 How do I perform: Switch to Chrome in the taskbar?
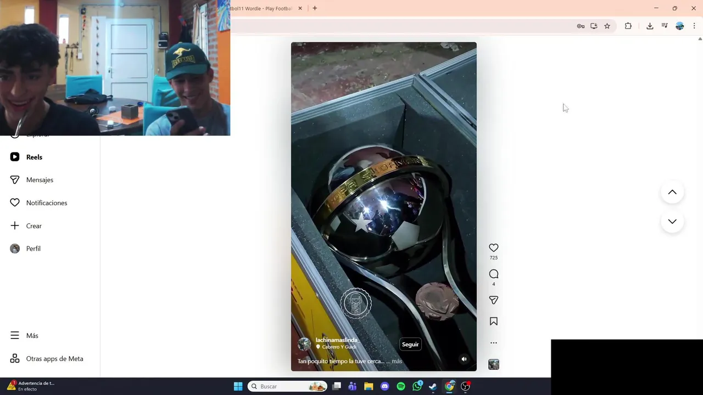pos(450,386)
